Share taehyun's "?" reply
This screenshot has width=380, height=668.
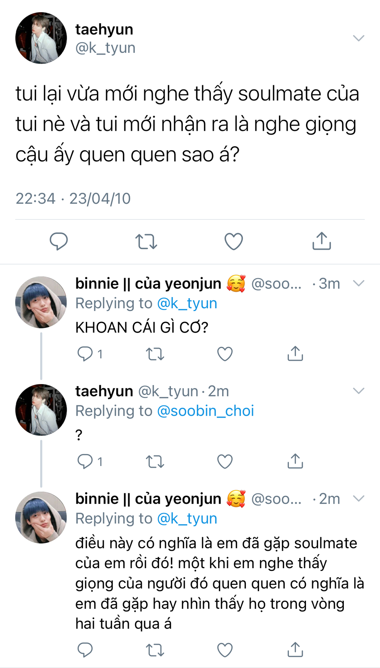pos(295,461)
